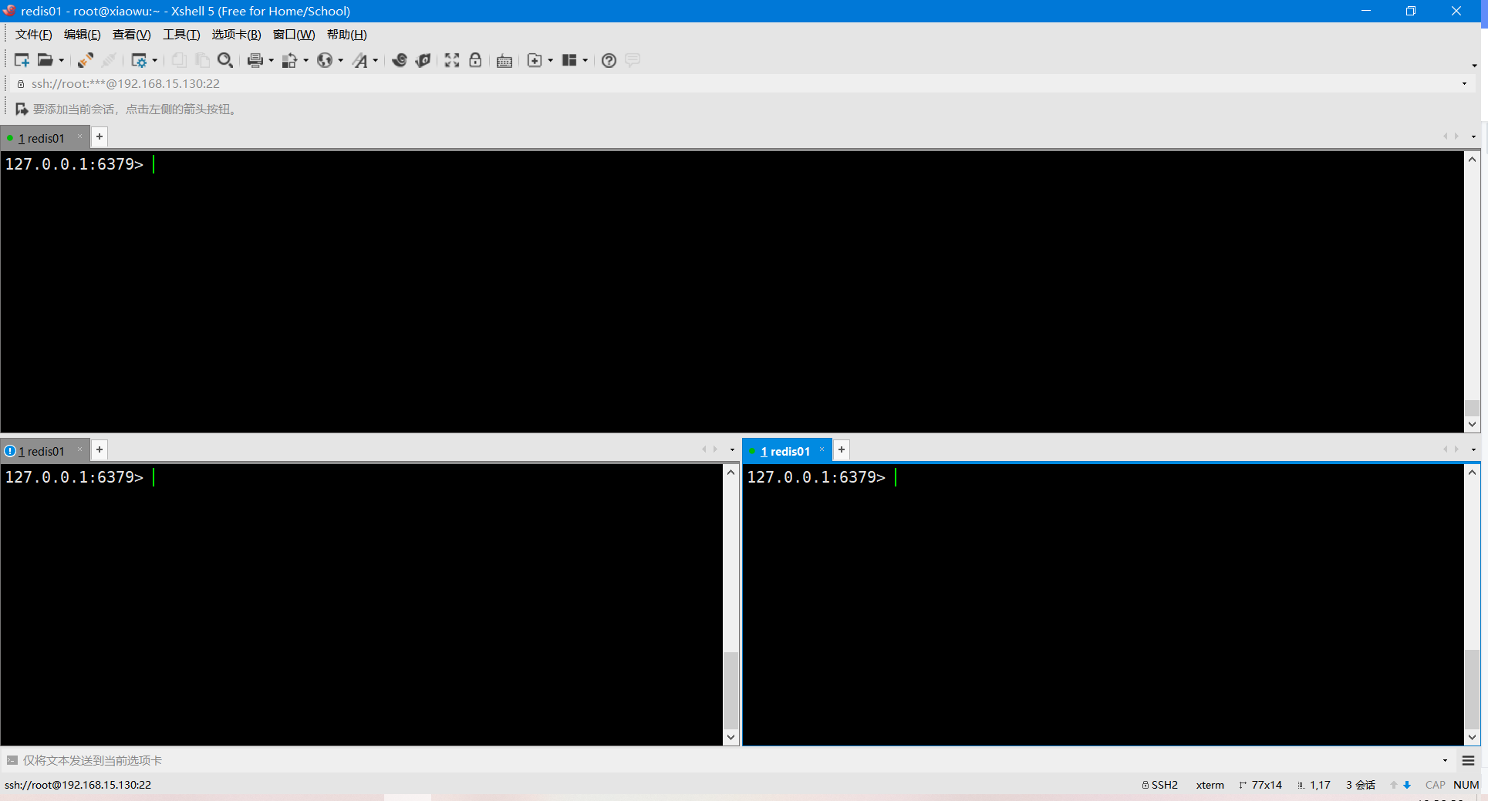Toggle full screen mode icon
This screenshot has width=1488, height=801.
click(452, 60)
